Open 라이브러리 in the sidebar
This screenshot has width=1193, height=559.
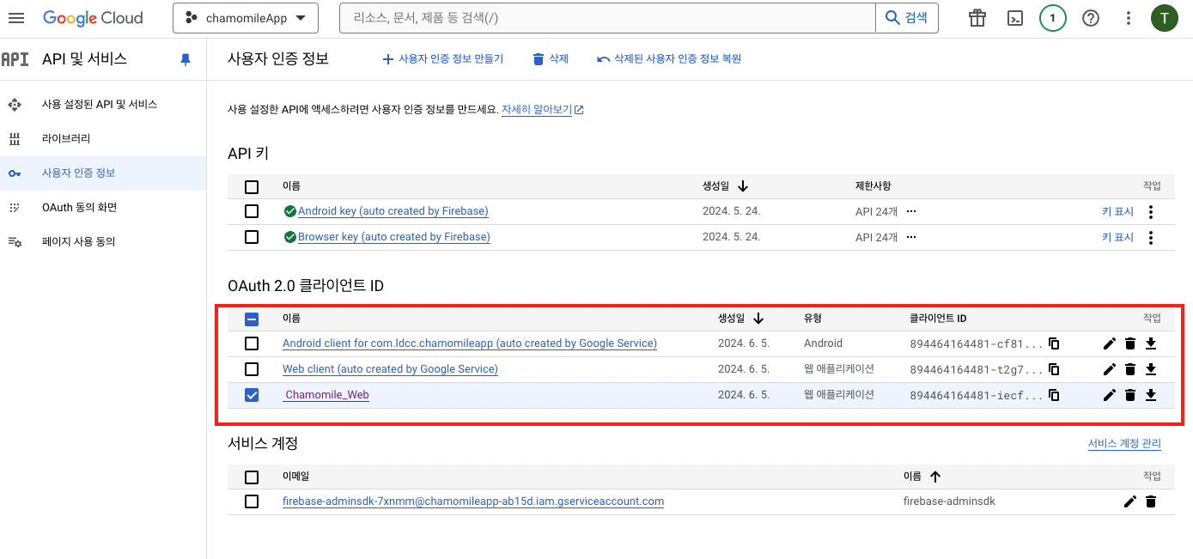coord(66,138)
